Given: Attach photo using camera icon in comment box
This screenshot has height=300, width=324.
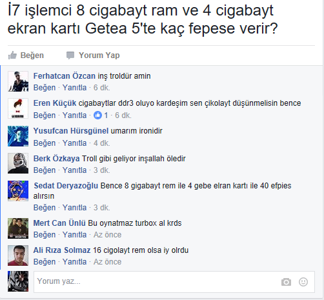Looking at the screenshot, I should click(286, 282).
